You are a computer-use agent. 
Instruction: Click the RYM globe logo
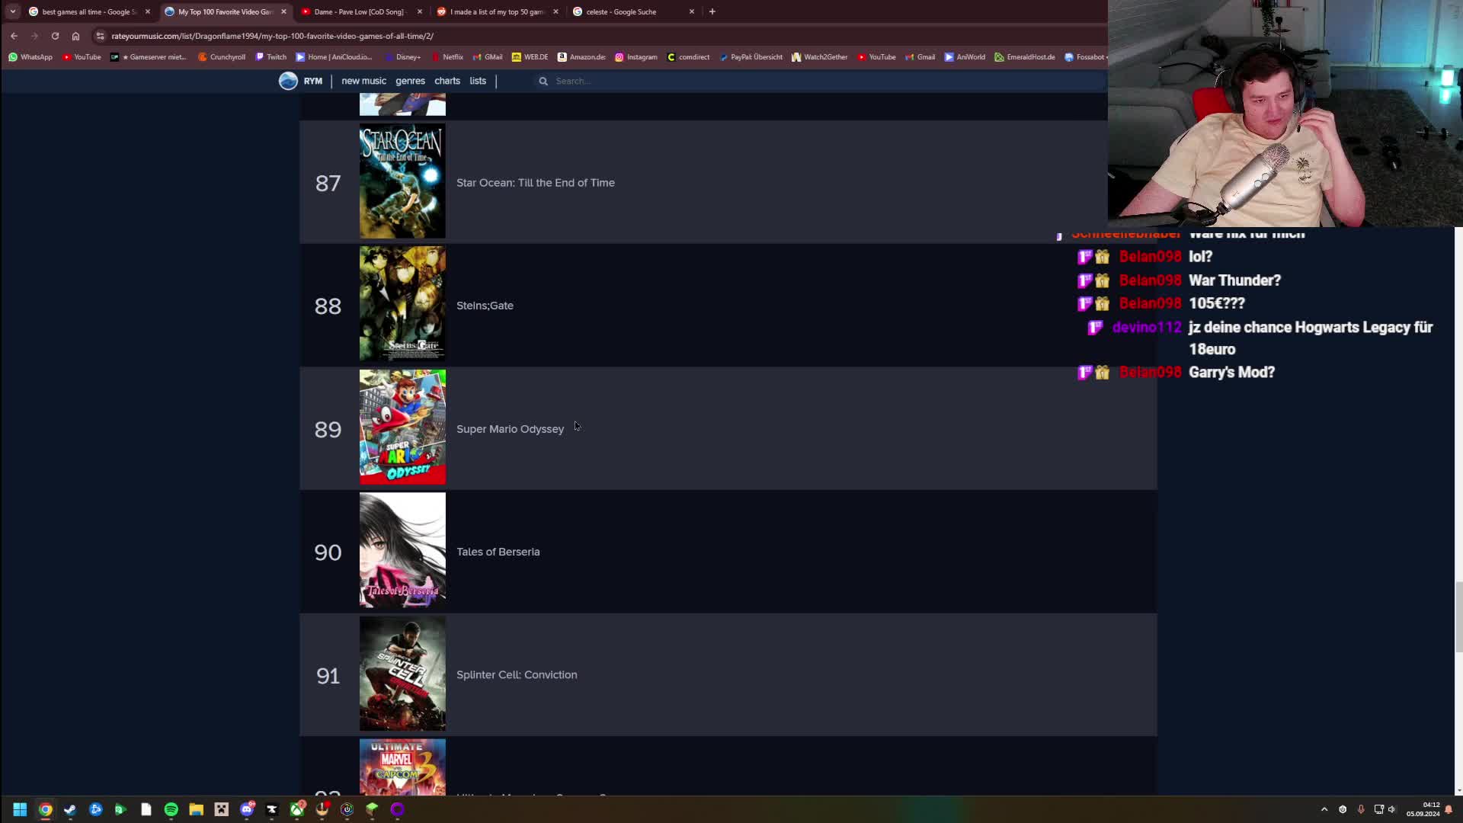coord(288,81)
